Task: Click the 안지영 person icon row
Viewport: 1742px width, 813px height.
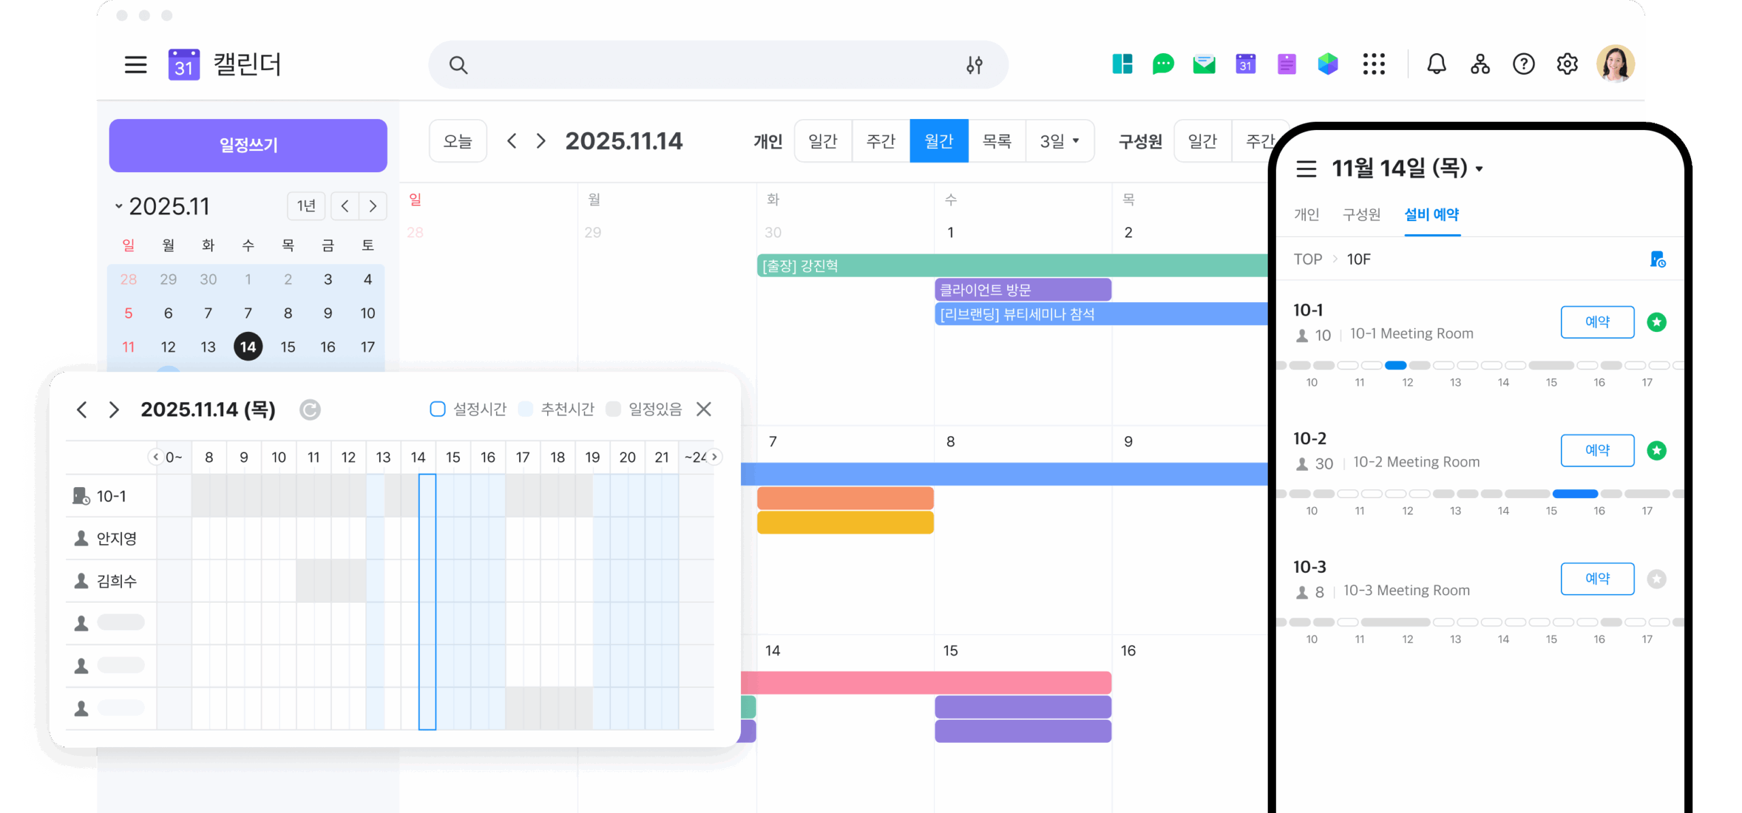Action: (x=81, y=538)
